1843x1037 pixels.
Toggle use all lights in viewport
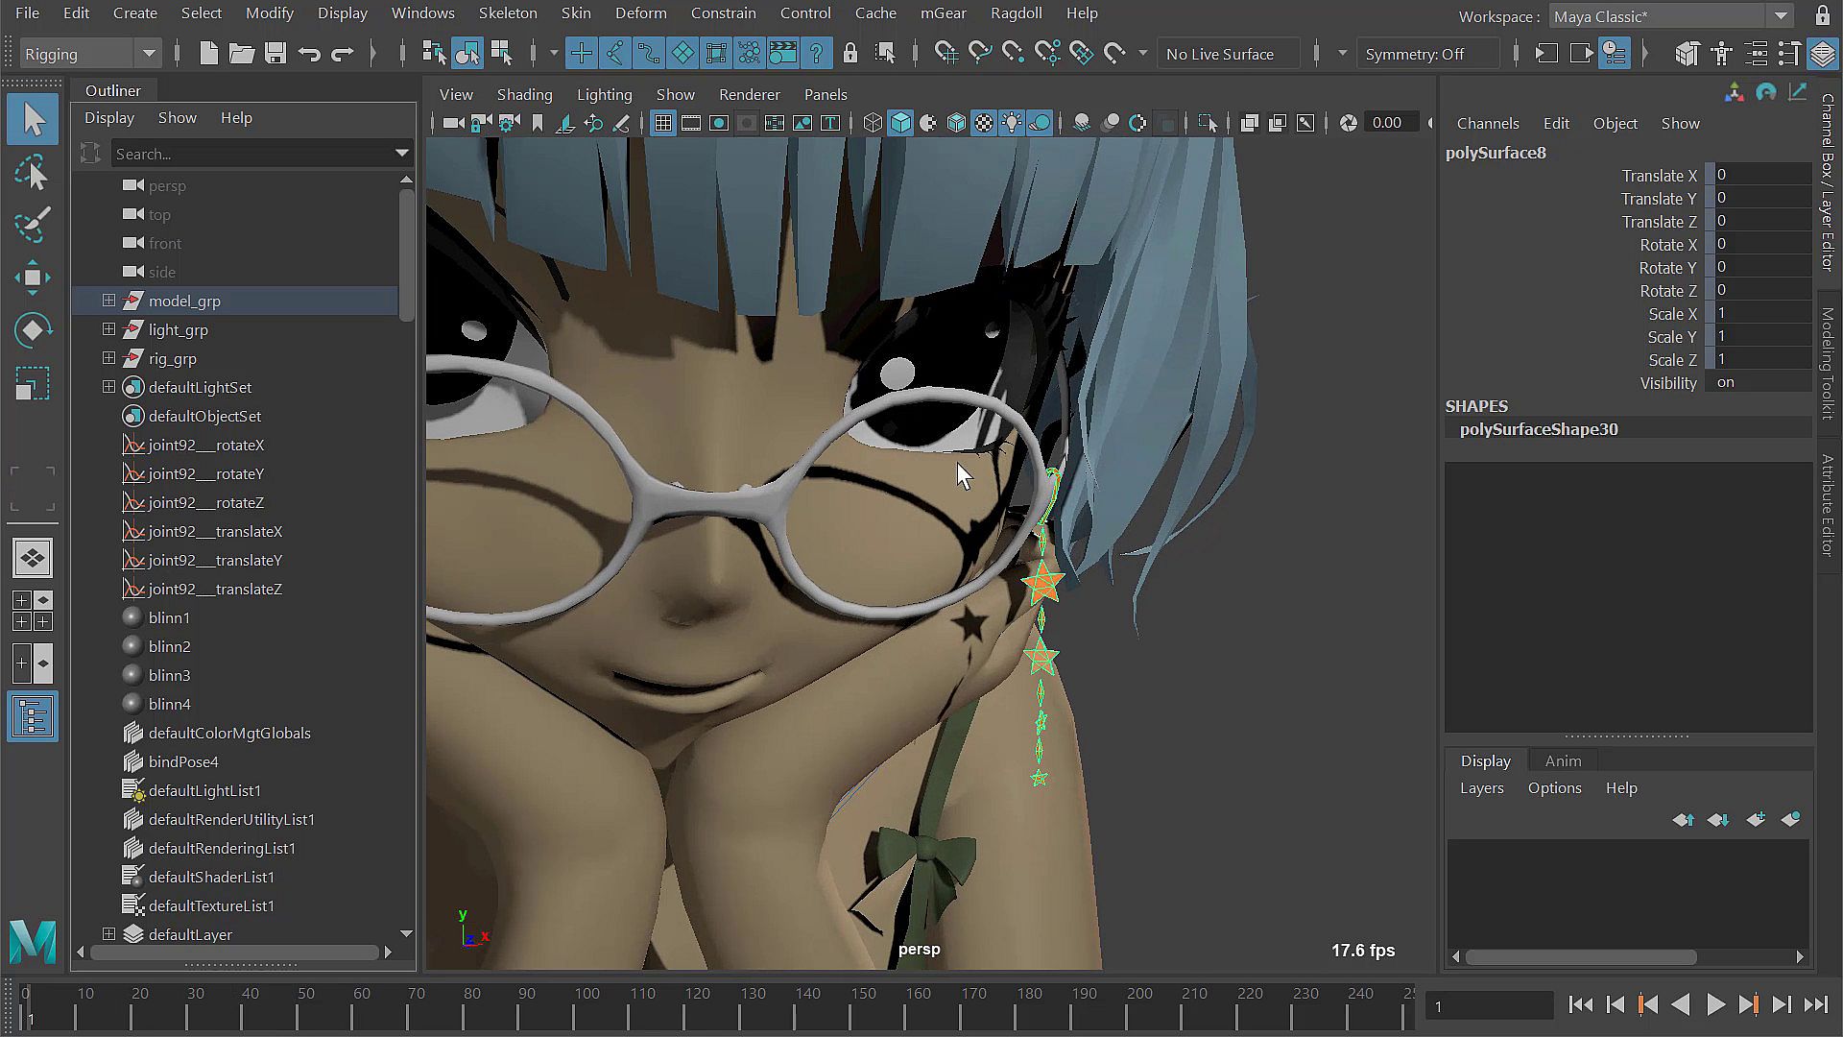[x=1012, y=123]
